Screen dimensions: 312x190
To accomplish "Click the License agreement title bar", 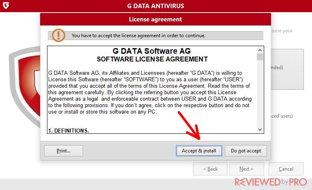I will coord(156,19).
